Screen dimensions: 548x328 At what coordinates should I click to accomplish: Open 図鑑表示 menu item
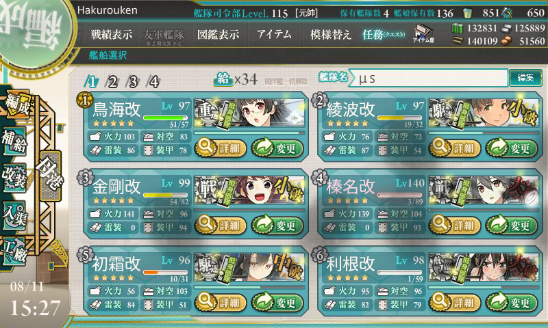[218, 34]
